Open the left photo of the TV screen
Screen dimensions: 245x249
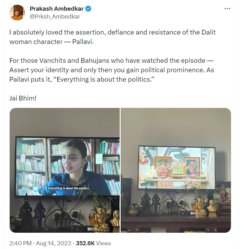coord(65,170)
